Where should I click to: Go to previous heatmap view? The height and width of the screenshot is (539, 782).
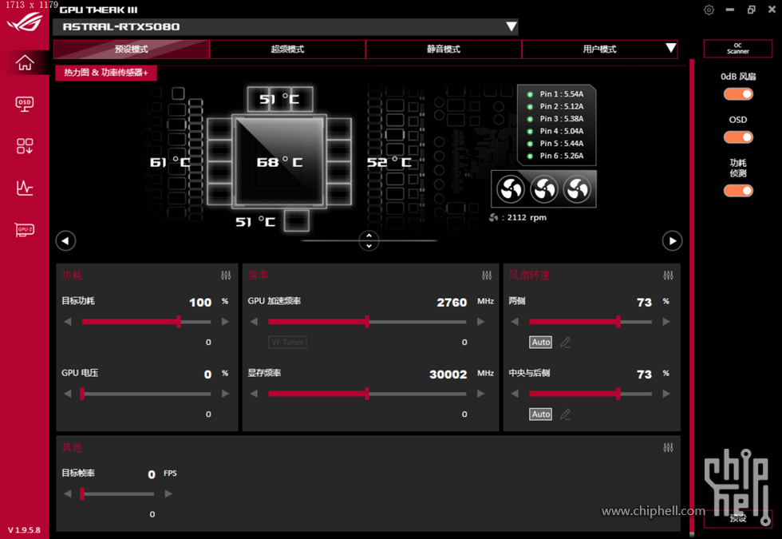[65, 241]
